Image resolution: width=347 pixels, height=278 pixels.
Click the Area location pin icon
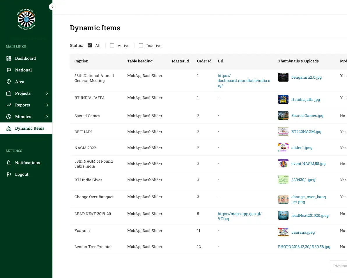[x=9, y=82]
